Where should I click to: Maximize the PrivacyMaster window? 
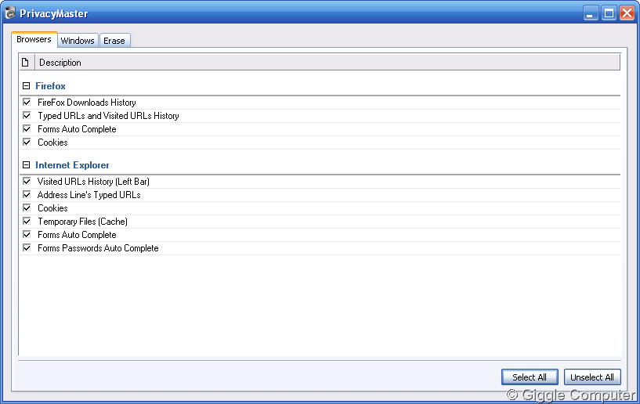click(x=609, y=13)
